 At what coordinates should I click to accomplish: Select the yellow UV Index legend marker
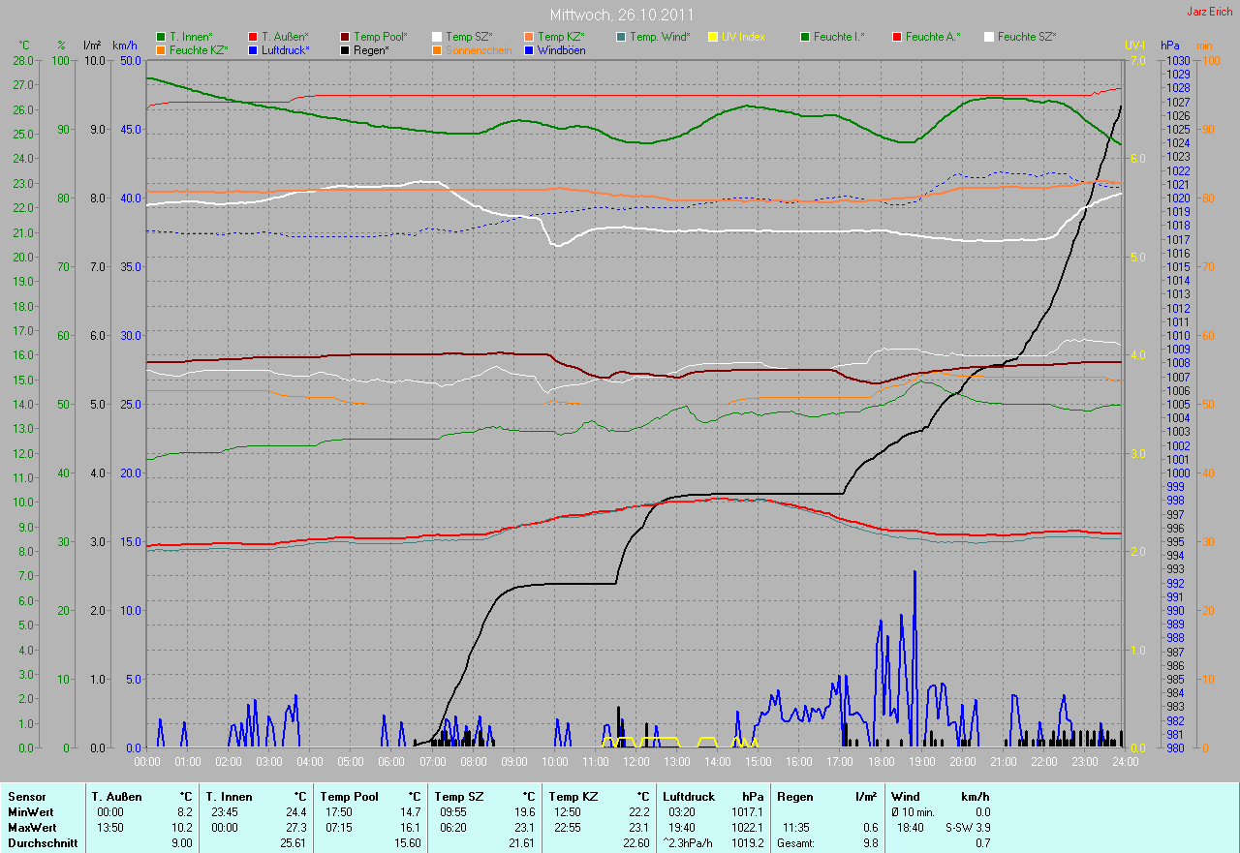pyautogui.click(x=713, y=37)
